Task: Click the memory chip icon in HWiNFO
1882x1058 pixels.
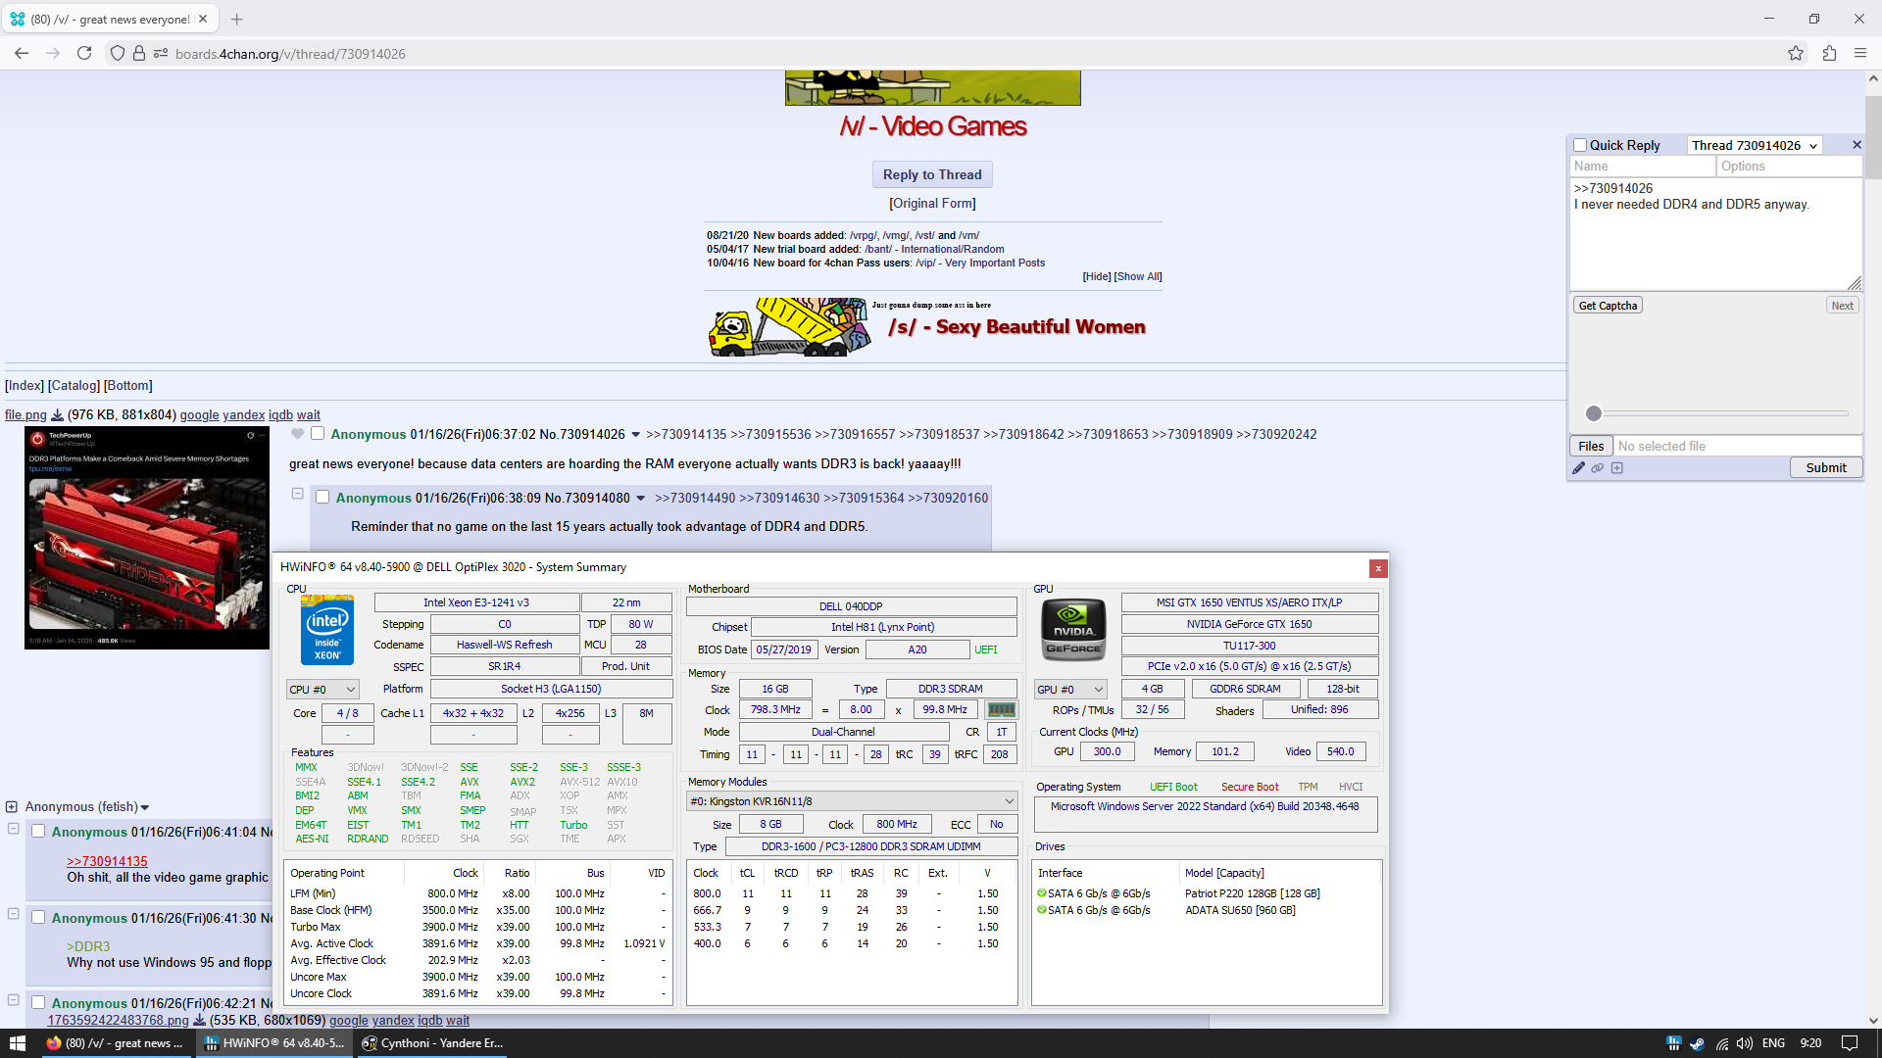Action: (1001, 710)
